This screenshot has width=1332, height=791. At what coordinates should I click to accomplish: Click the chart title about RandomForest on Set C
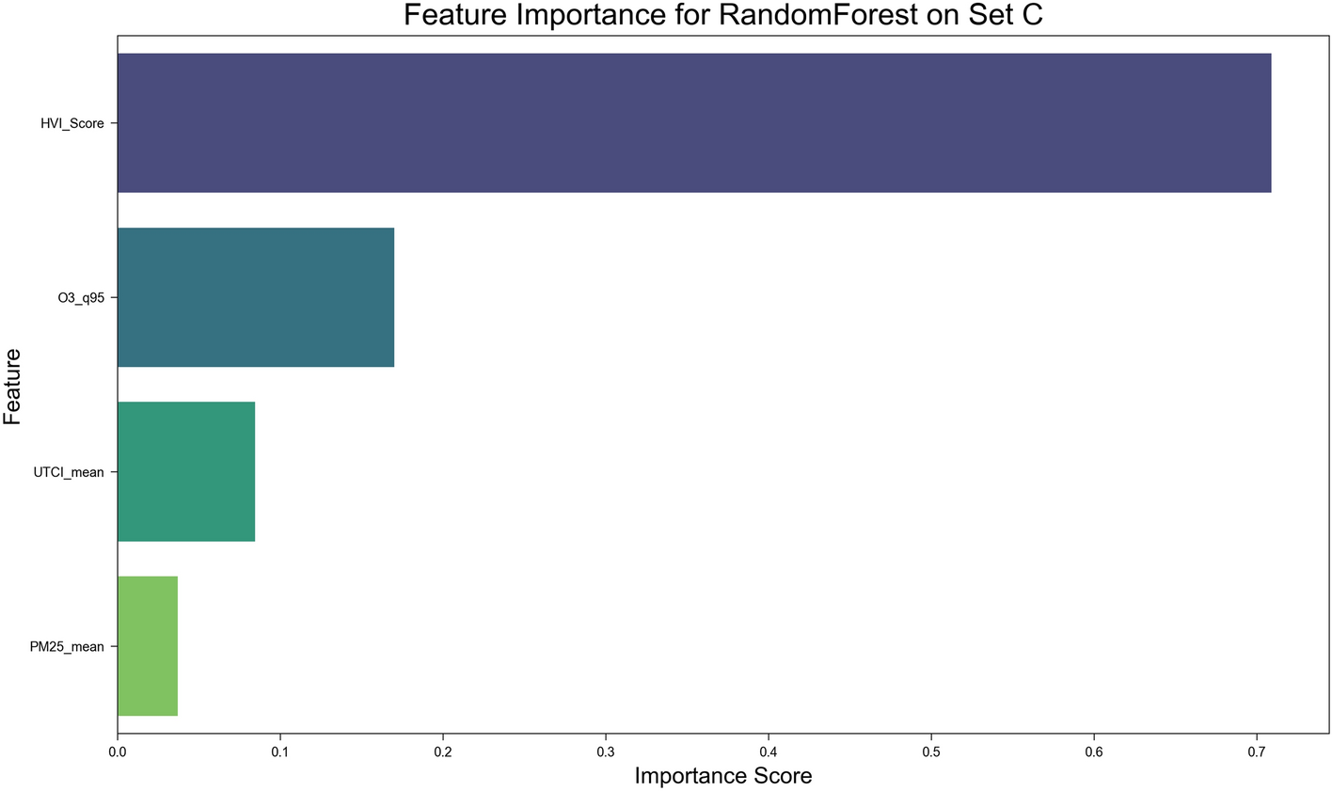click(x=722, y=16)
